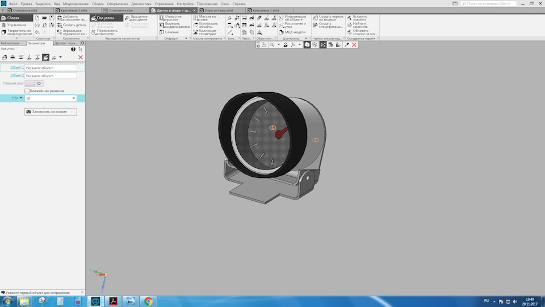Screen dimensions: 545x307
Task: Toggle shaded display cube icon in view toolbar
Action: pyautogui.click(x=307, y=44)
